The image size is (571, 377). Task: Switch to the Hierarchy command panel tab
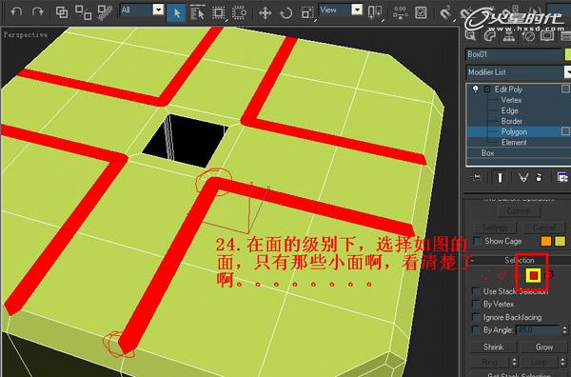point(509,35)
